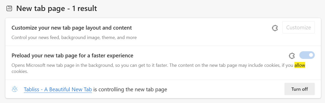Click the Tabliss extension logo icon
This screenshot has width=325, height=103.
[x=15, y=89]
